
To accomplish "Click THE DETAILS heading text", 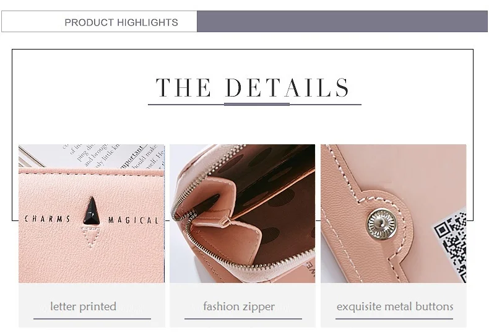I will 253,88.
